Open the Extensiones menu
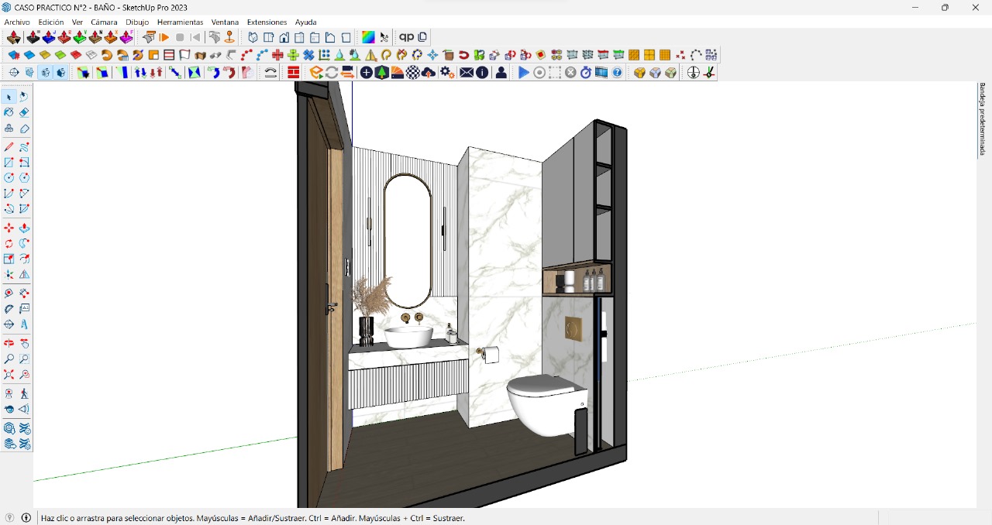992x525 pixels. pyautogui.click(x=267, y=22)
